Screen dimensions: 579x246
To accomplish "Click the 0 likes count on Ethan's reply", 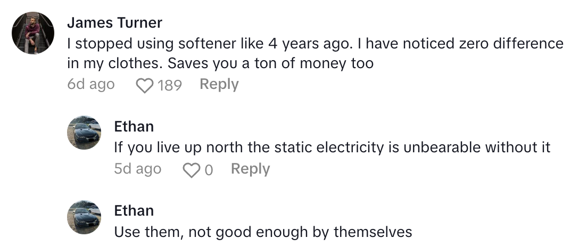I will pyautogui.click(x=209, y=170).
